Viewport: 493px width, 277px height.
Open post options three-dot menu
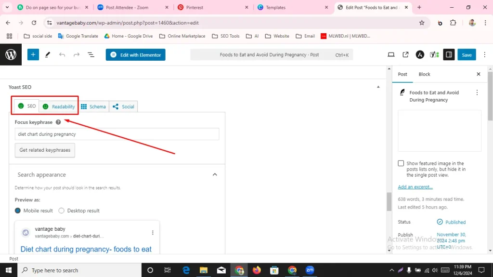pyautogui.click(x=477, y=92)
